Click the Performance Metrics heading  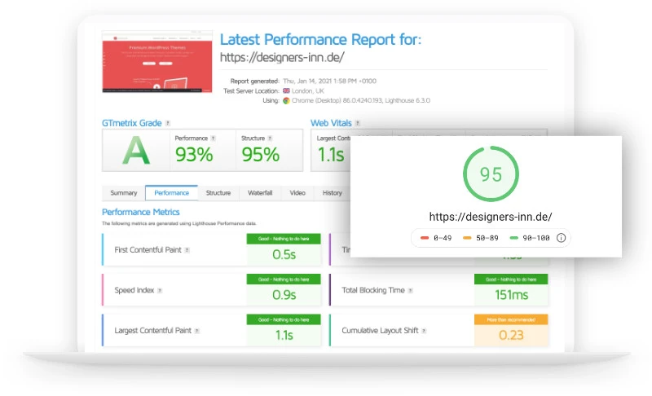140,212
